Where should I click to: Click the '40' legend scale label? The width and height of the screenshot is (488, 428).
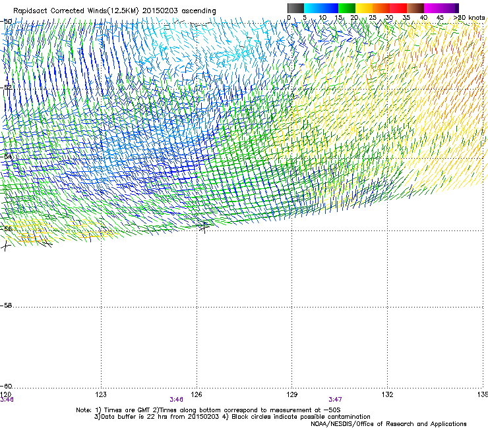(x=423, y=18)
